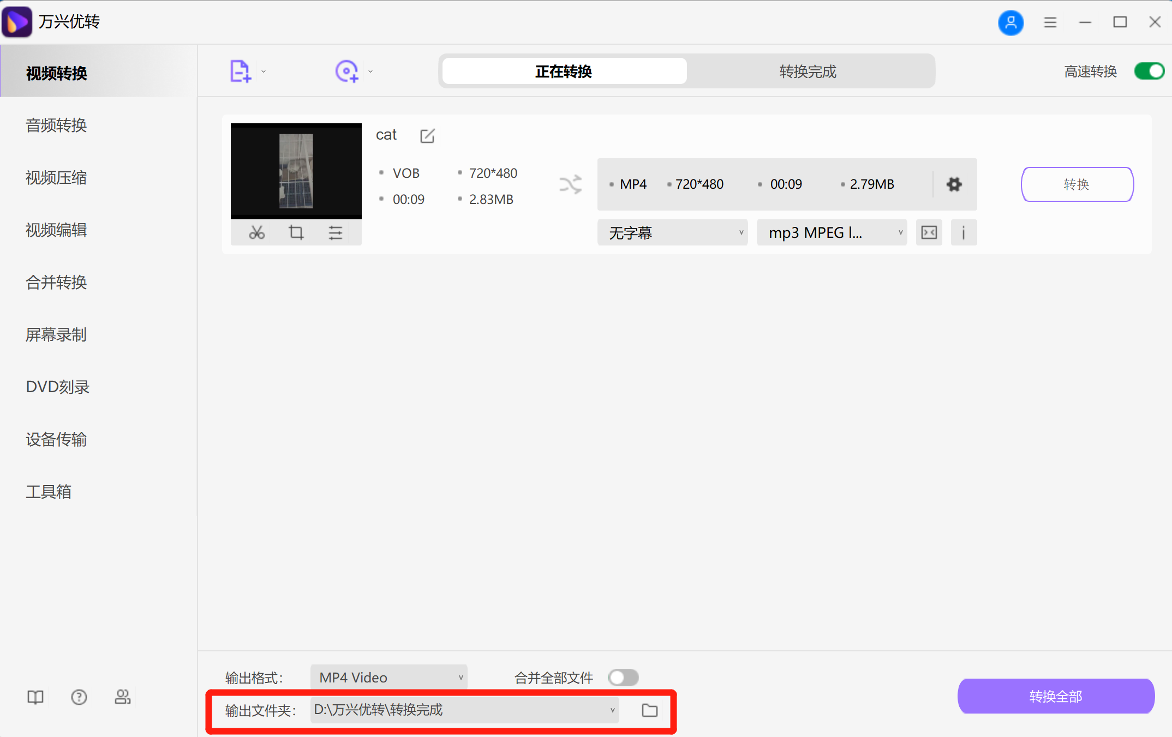Open the 无字幕 subtitle dropdown

click(x=672, y=232)
